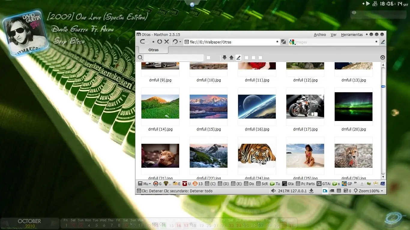Click the dmfull (10).jpg filename

click(x=209, y=80)
